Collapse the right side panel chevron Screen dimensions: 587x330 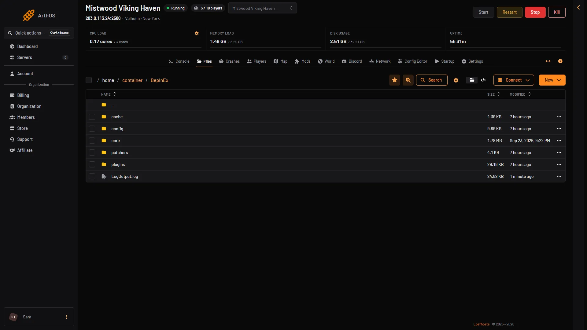[x=578, y=7]
